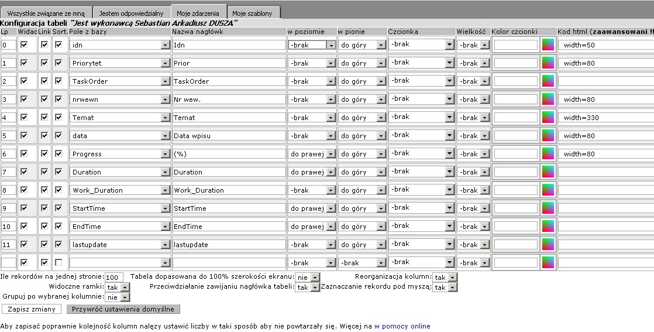
Task: Open the 'Grupuj po wybranej kolumnie' dropdown
Action: coord(118,297)
